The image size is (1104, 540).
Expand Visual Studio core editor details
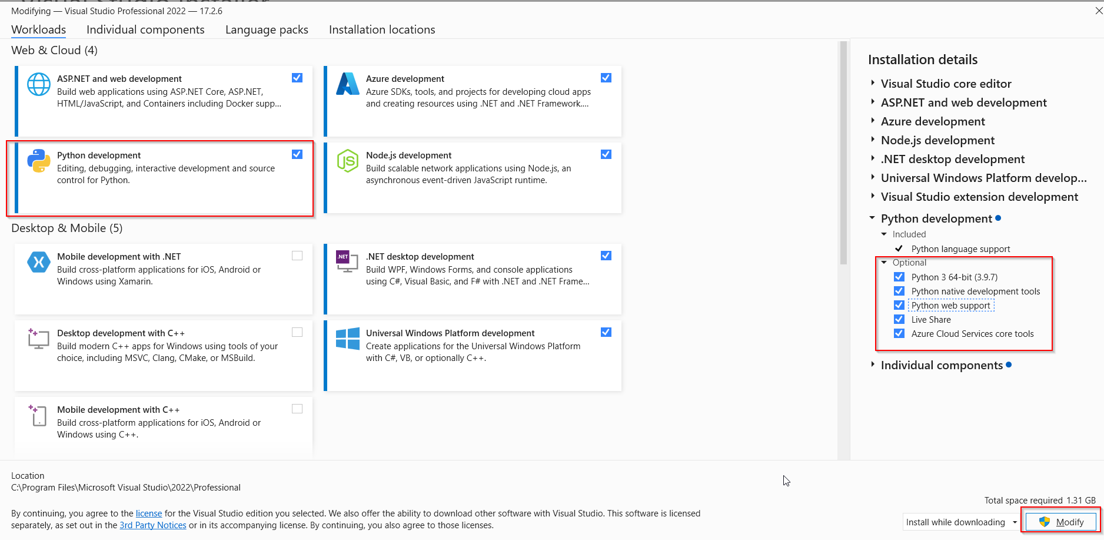pos(873,83)
